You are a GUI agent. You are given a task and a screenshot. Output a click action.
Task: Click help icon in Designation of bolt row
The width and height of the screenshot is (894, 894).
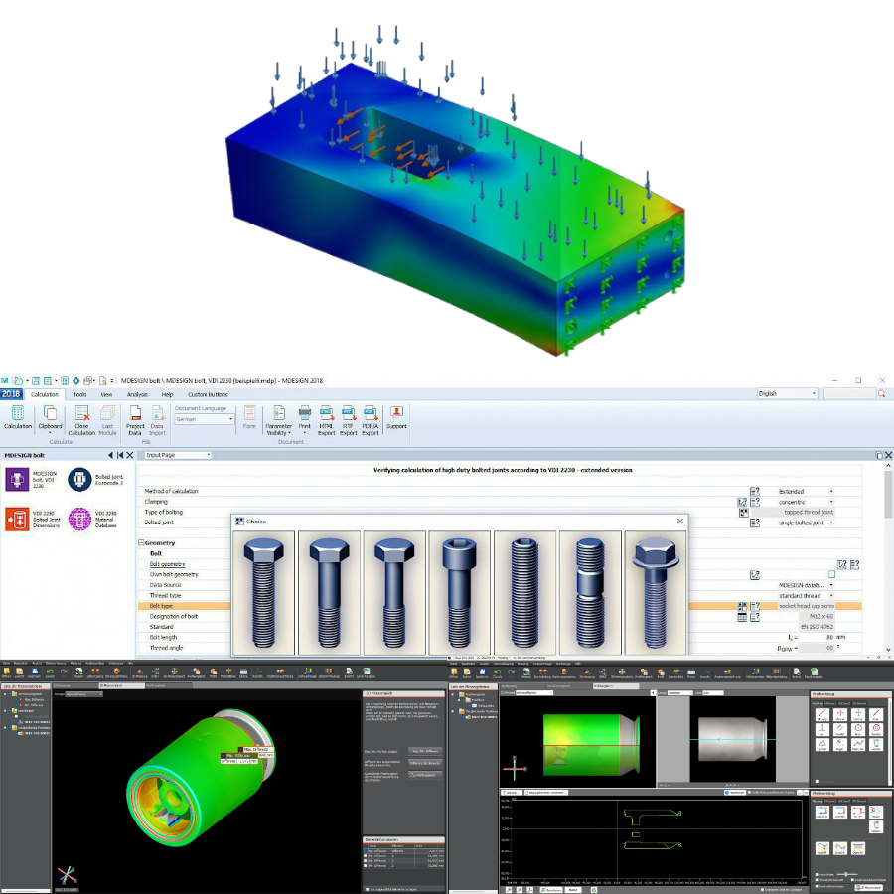click(x=755, y=616)
